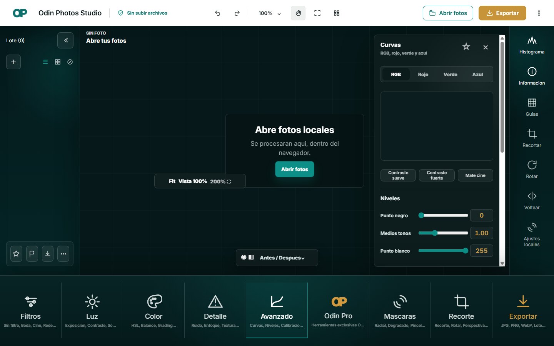Collapse the Lote sidebar panel
Screen dimensions: 554x346
[65, 40]
